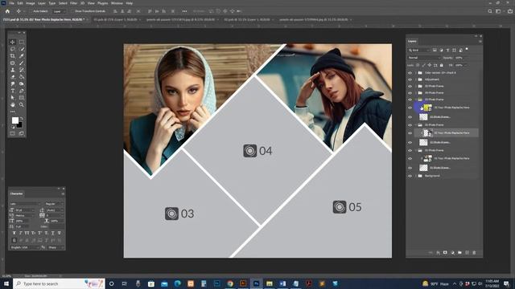The width and height of the screenshot is (515, 289).
Task: Open the Image menu
Action: tap(31, 3)
